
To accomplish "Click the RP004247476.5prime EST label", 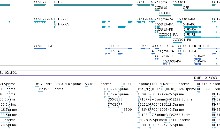I will pyautogui.click(x=166, y=94).
